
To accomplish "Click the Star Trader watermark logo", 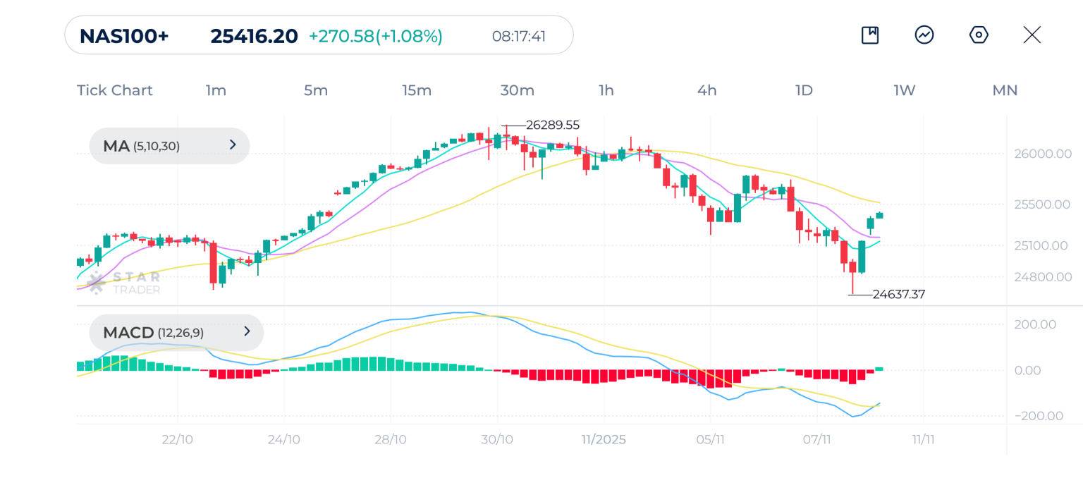I will tap(123, 283).
